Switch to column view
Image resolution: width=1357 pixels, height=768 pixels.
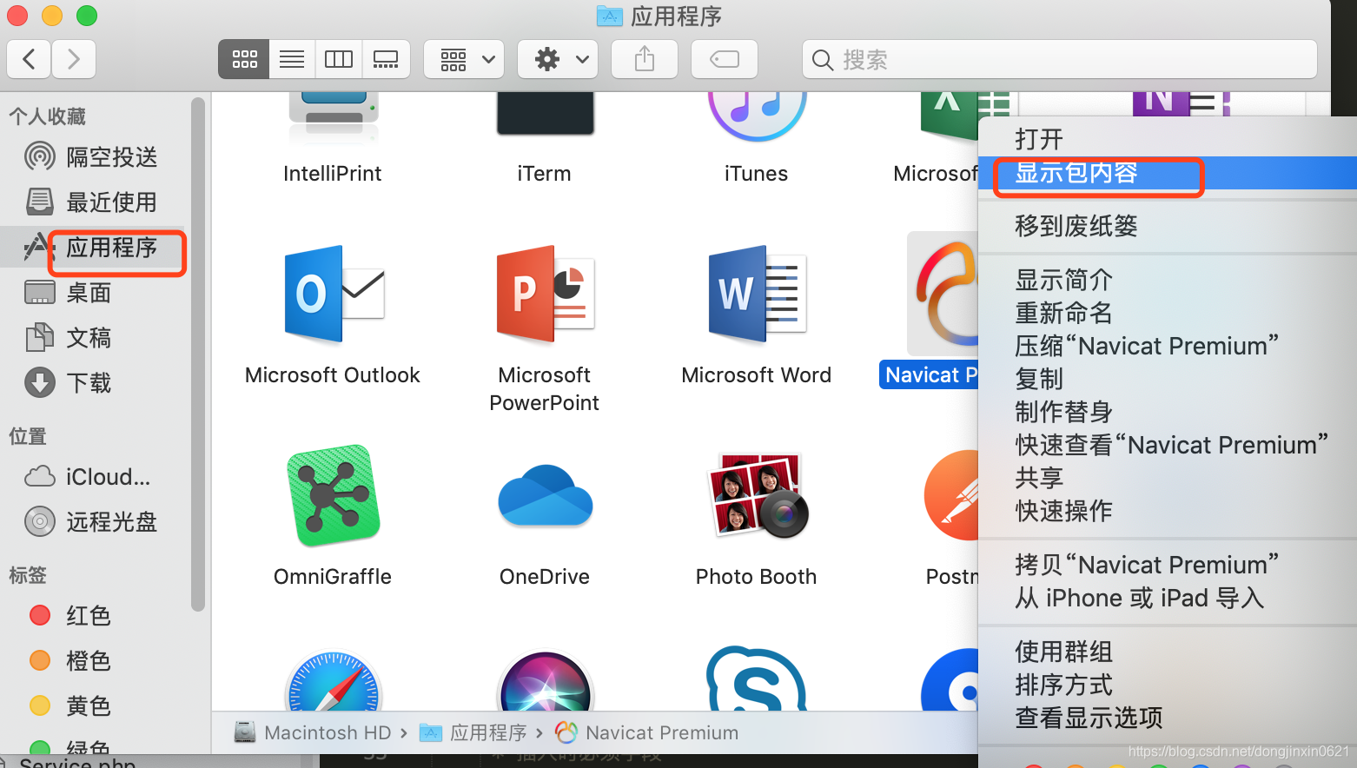click(x=339, y=59)
